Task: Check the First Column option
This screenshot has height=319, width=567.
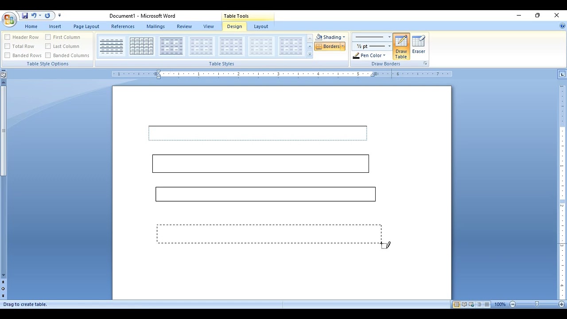Action: pos(48,37)
